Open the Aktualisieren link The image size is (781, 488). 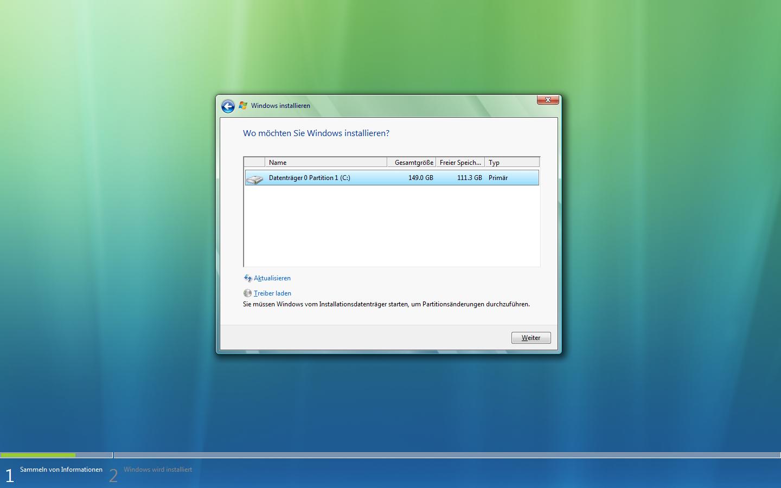(x=272, y=278)
